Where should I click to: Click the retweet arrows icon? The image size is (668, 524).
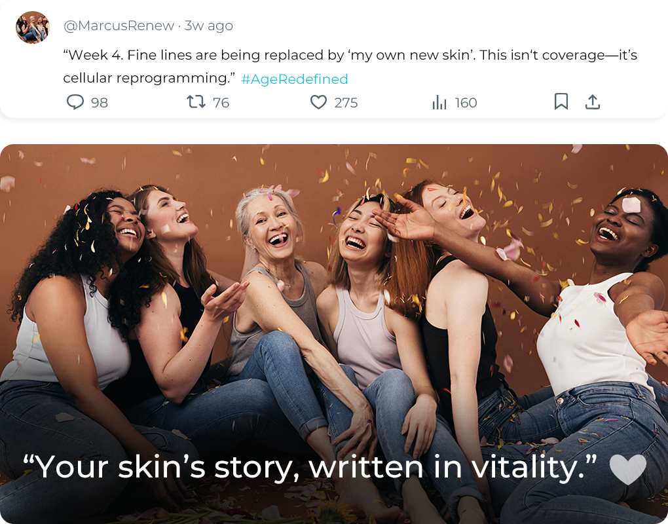point(196,102)
